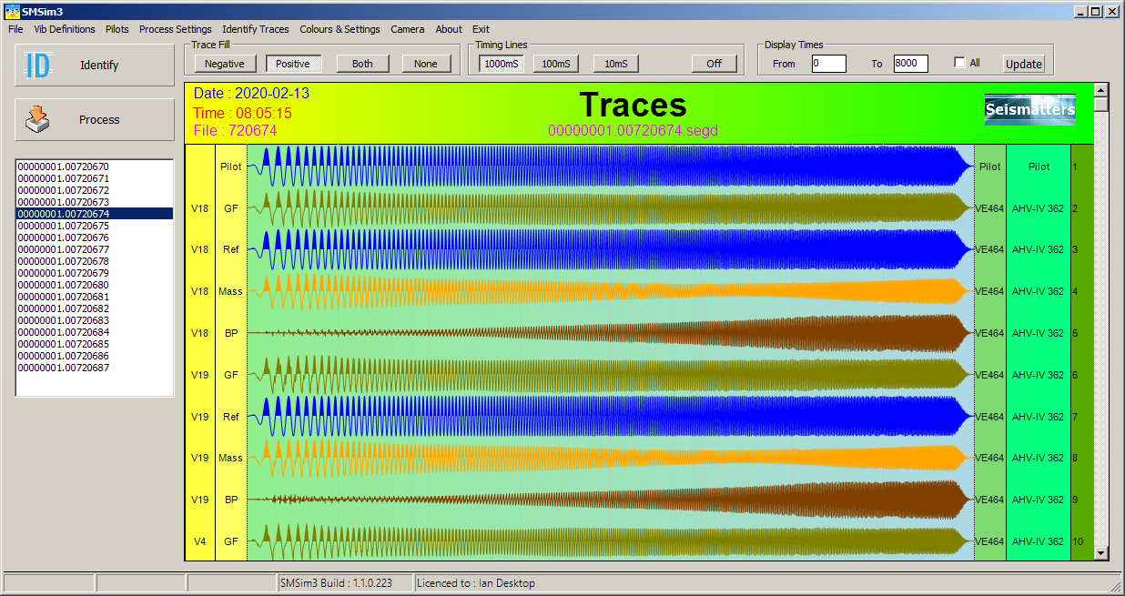Select file 00000001.00720675 in list
The image size is (1125, 596).
[x=95, y=226]
